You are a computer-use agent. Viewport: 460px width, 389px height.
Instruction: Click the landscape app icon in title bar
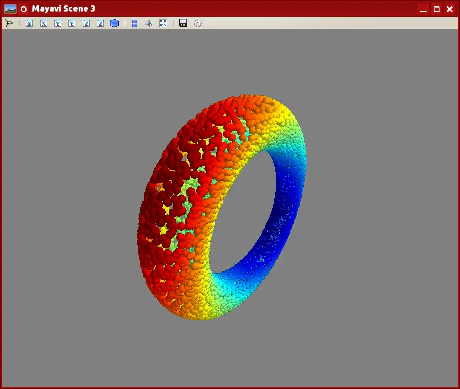click(x=10, y=9)
